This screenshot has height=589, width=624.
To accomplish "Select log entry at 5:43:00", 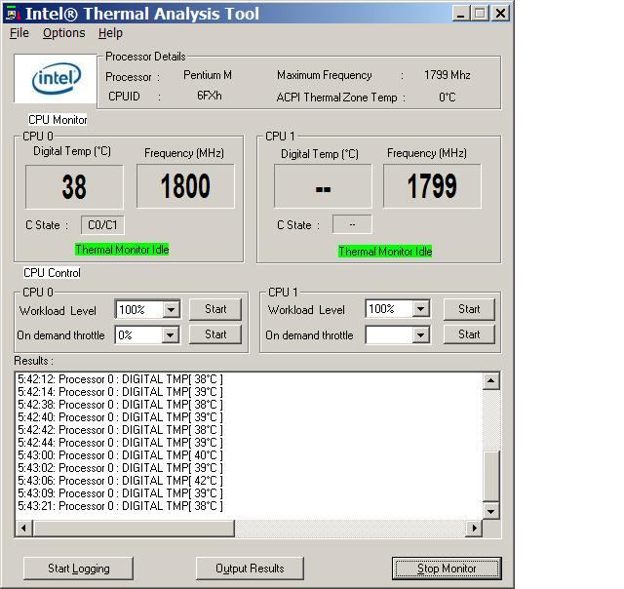I will click(x=120, y=454).
